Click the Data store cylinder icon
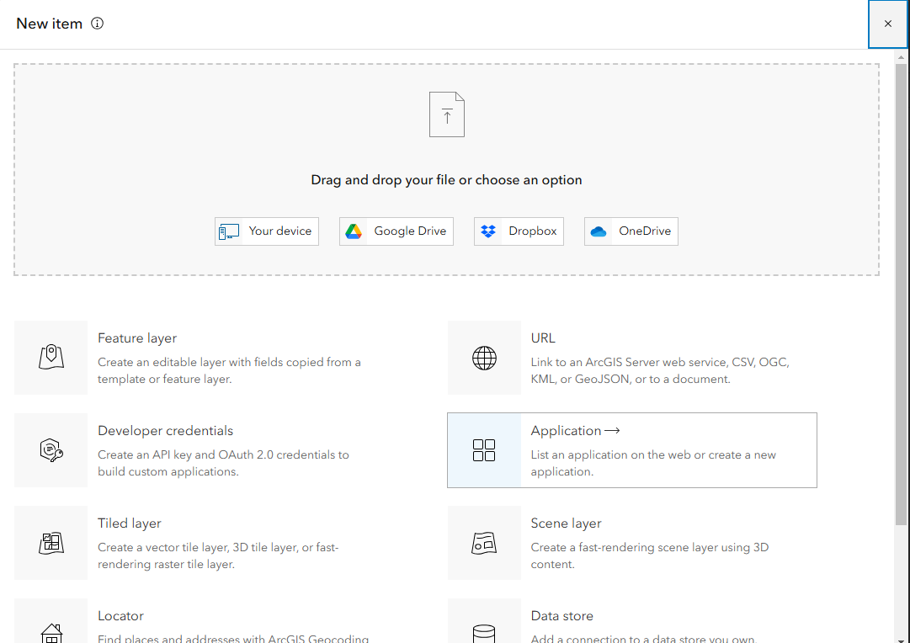Screen dimensions: 910x643 tap(484, 631)
